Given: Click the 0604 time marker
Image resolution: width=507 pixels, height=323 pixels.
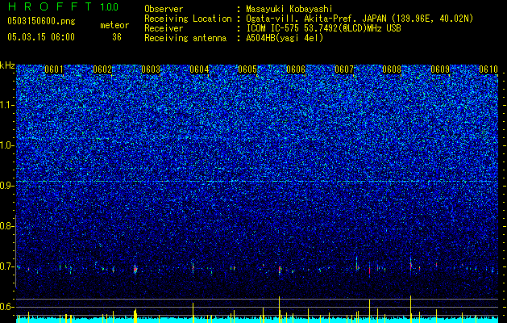Looking at the screenshot, I should [199, 69].
